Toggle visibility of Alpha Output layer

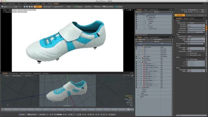(136, 47)
